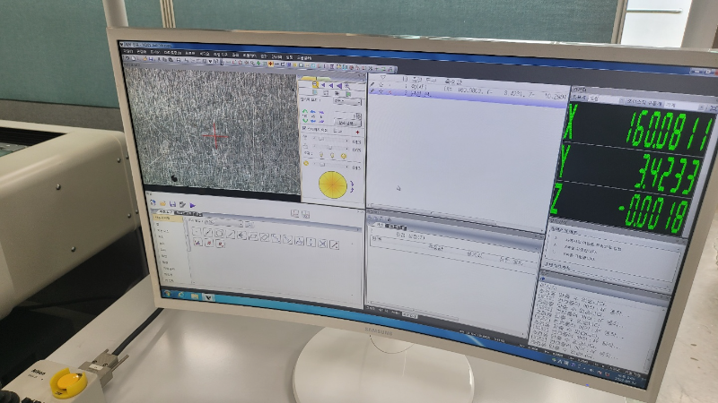Click the small button beside tool dropdown
Viewport: 718px width, 403px height.
coord(250,225)
